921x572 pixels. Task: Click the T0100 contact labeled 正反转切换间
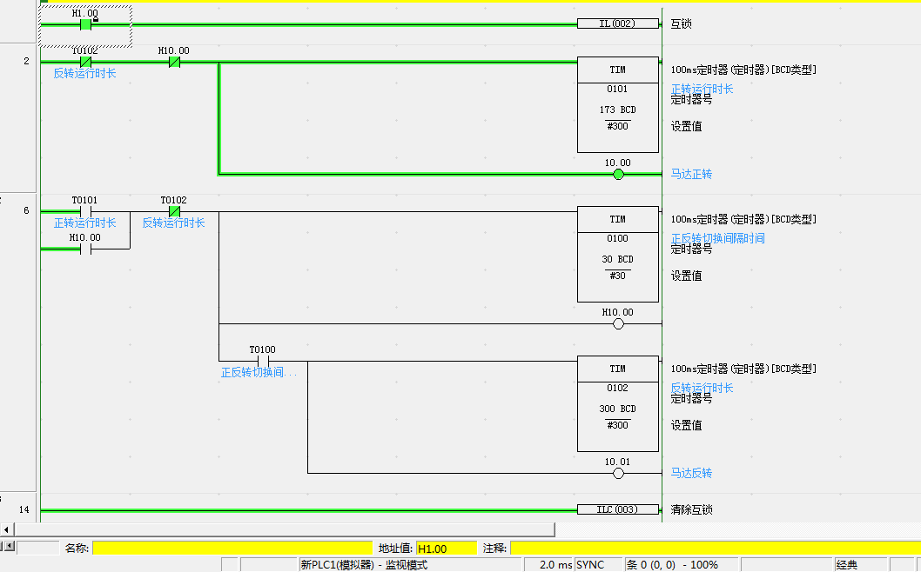click(262, 361)
